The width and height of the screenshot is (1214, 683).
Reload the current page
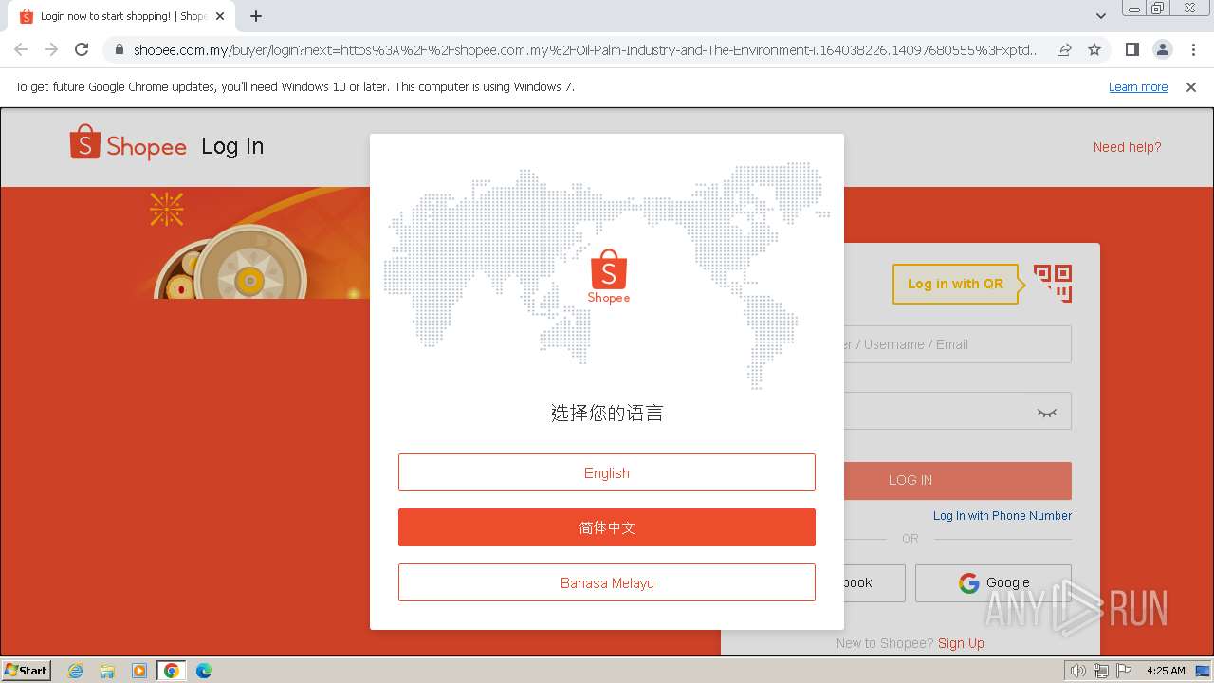click(x=82, y=49)
